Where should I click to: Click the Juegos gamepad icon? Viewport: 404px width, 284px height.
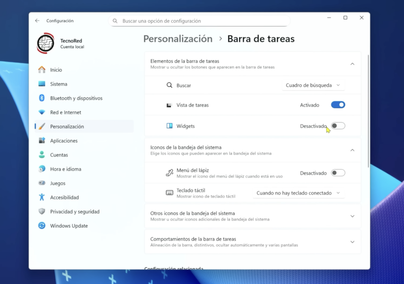pos(42,183)
